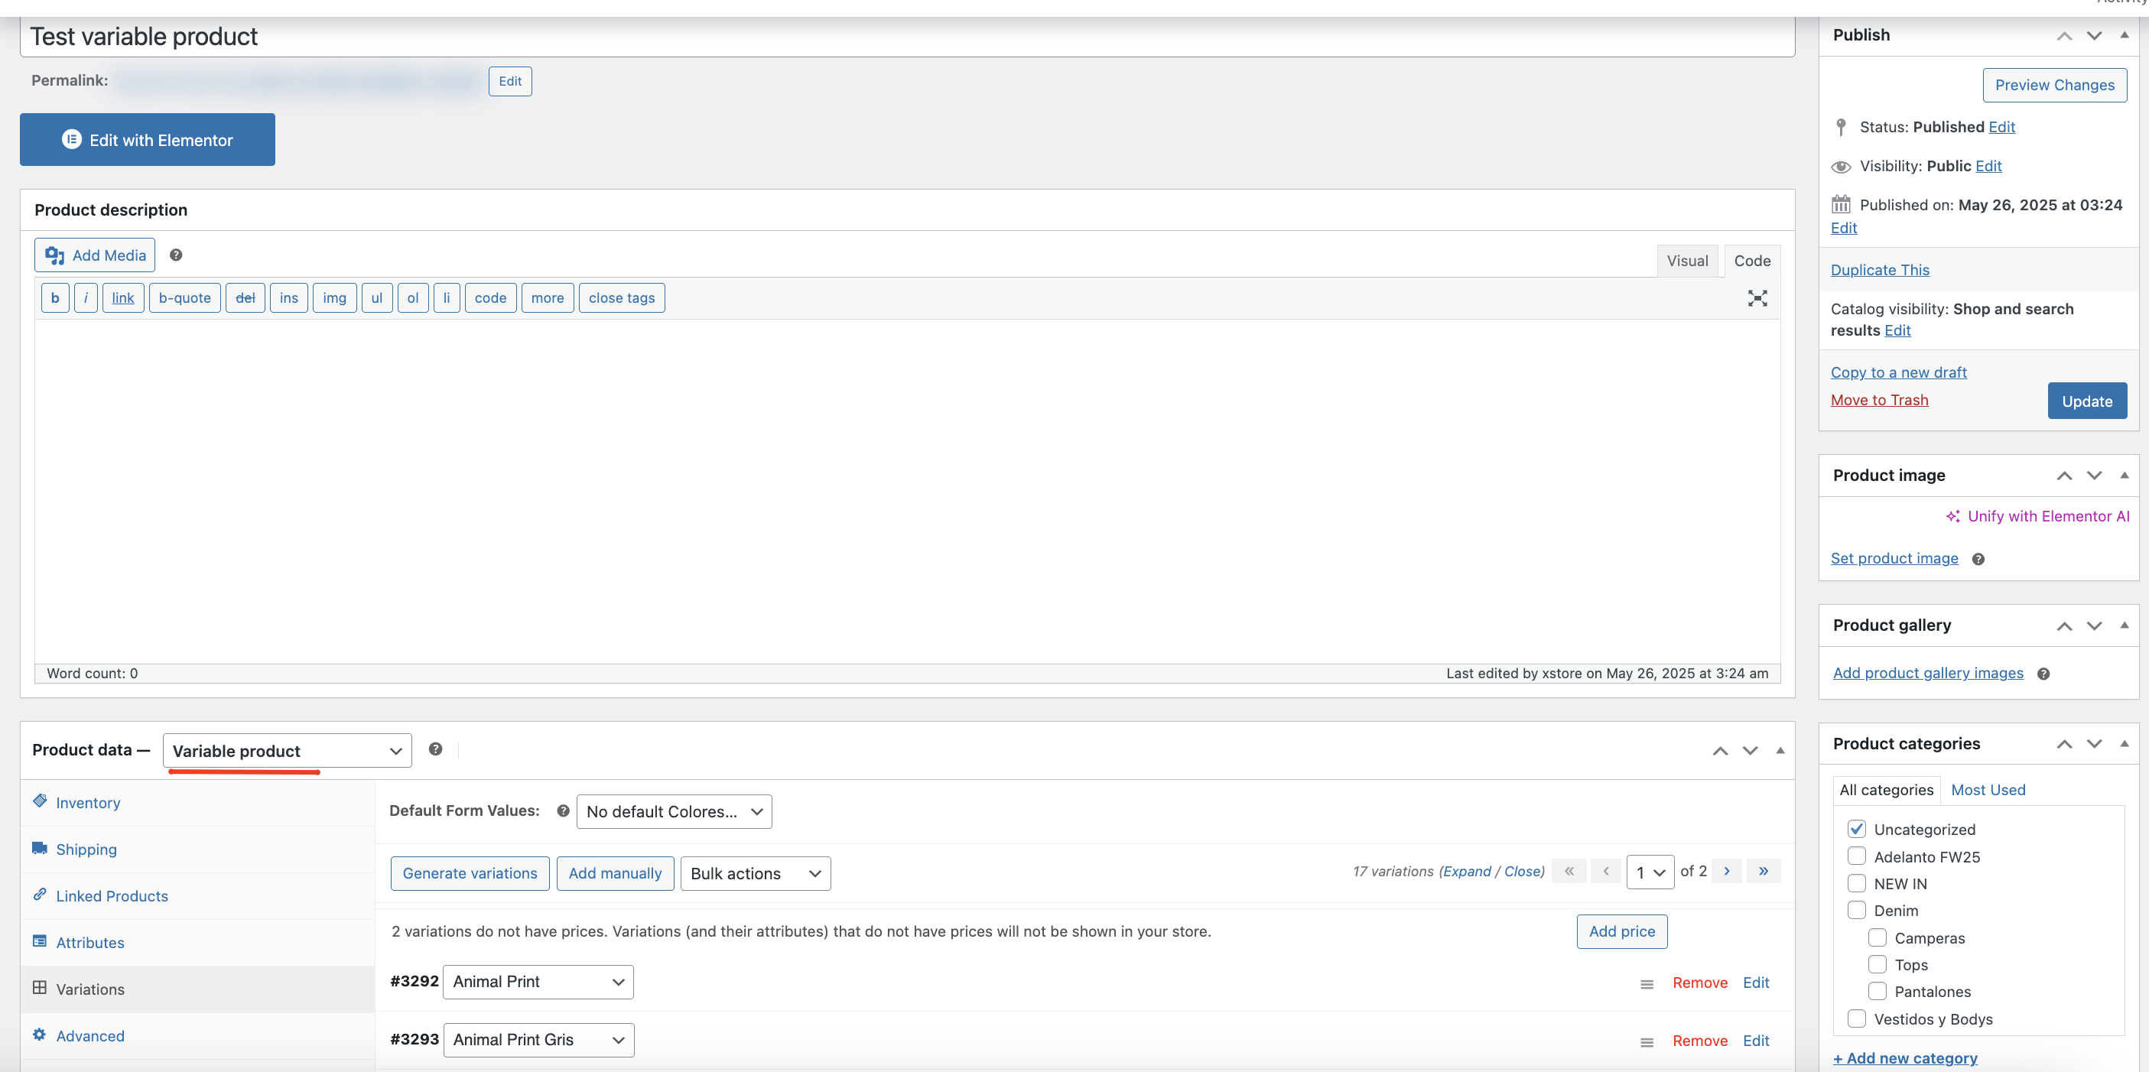The image size is (2149, 1072).
Task: Move Product image panel down
Action: [2094, 476]
